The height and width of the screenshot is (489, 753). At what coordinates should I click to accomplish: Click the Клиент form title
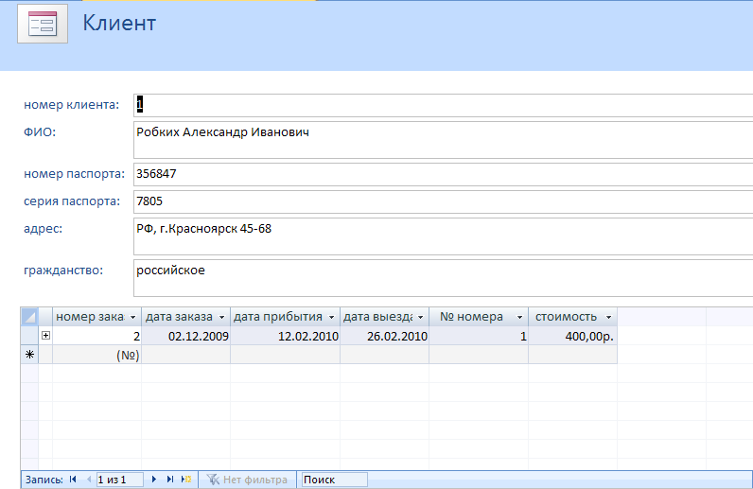[x=119, y=23]
